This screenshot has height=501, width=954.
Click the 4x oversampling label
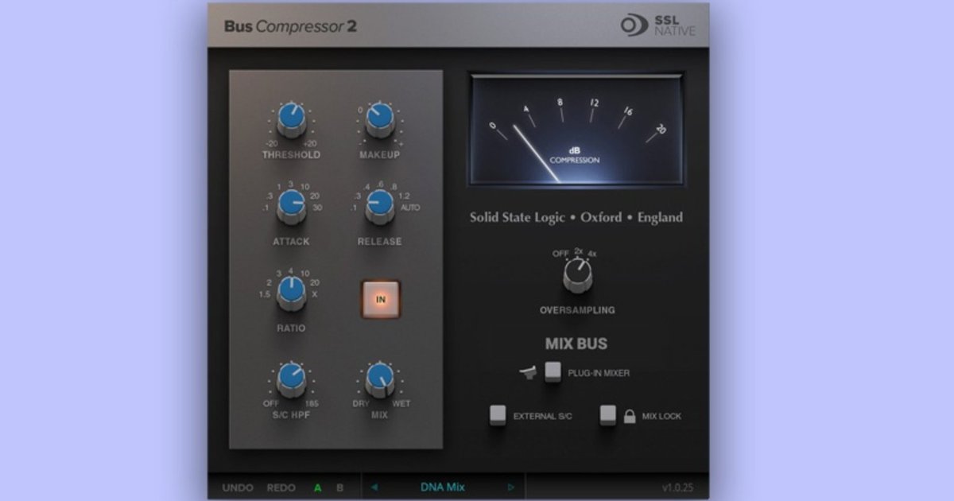(592, 254)
